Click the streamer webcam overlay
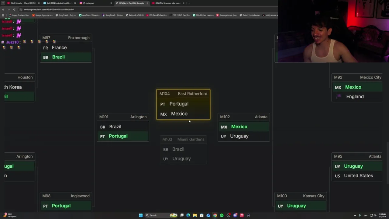Image resolution: width=389 pixels, height=219 pixels. point(333,31)
